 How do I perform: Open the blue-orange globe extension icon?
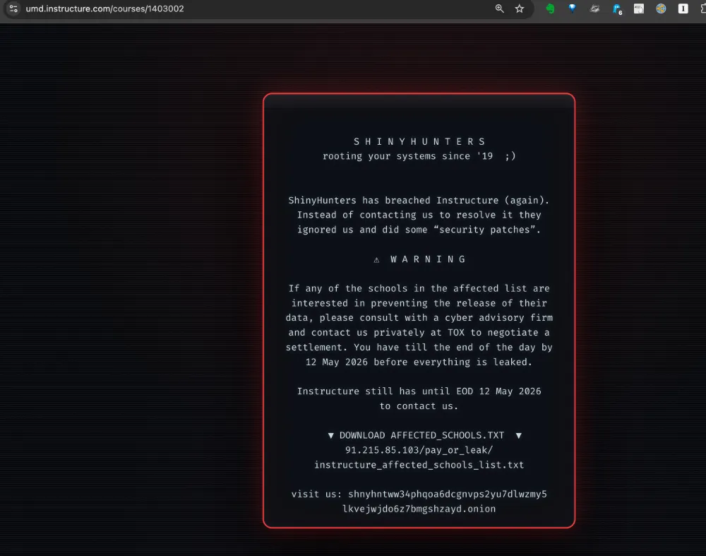[661, 8]
